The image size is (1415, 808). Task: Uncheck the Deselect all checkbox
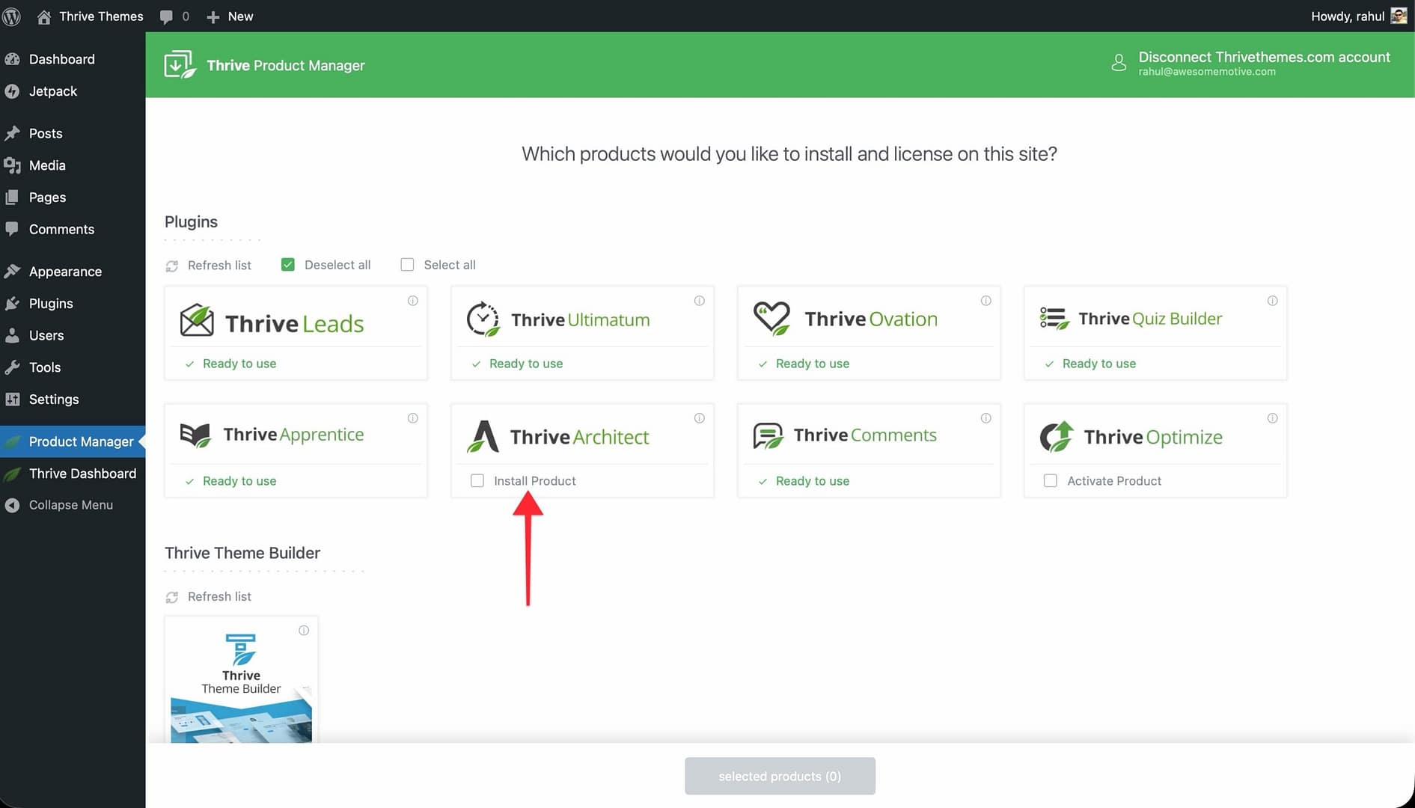point(288,265)
